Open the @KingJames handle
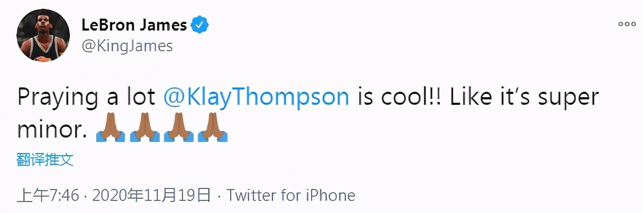The height and width of the screenshot is (213, 643). [127, 46]
